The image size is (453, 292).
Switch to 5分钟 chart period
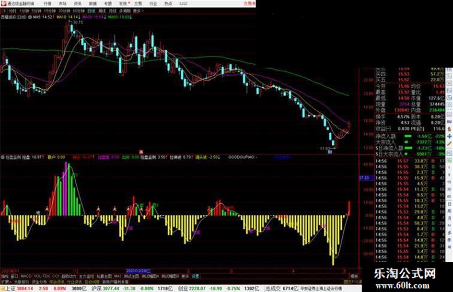36,11
